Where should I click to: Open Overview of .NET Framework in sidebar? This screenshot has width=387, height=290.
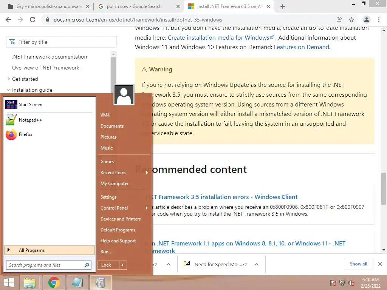[46, 68]
